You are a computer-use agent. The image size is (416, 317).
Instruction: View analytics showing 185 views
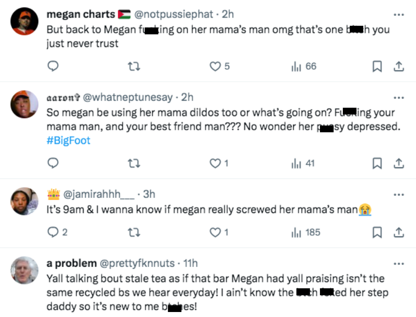click(x=306, y=232)
